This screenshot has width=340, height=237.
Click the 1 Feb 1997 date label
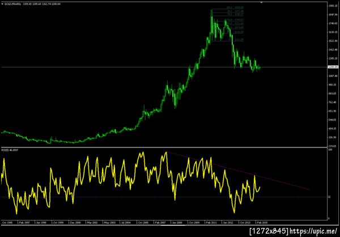(x=23, y=222)
